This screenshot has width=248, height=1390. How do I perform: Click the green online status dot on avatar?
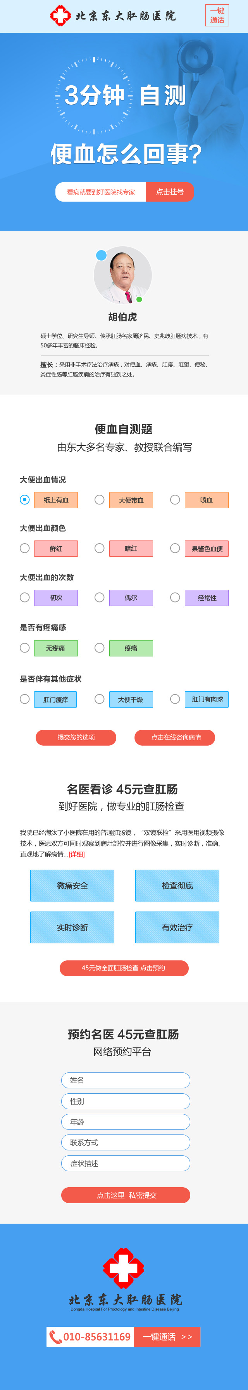tap(139, 299)
